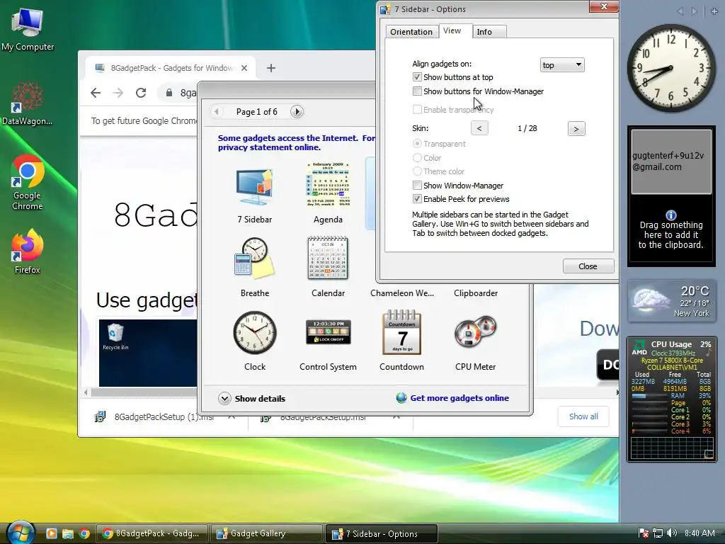Switch to the Orientation tab
The width and height of the screenshot is (725, 544).
tap(411, 31)
